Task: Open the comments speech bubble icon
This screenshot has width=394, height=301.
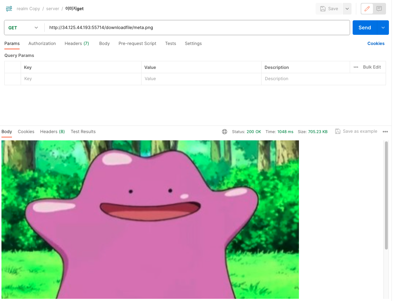Action: tap(379, 9)
